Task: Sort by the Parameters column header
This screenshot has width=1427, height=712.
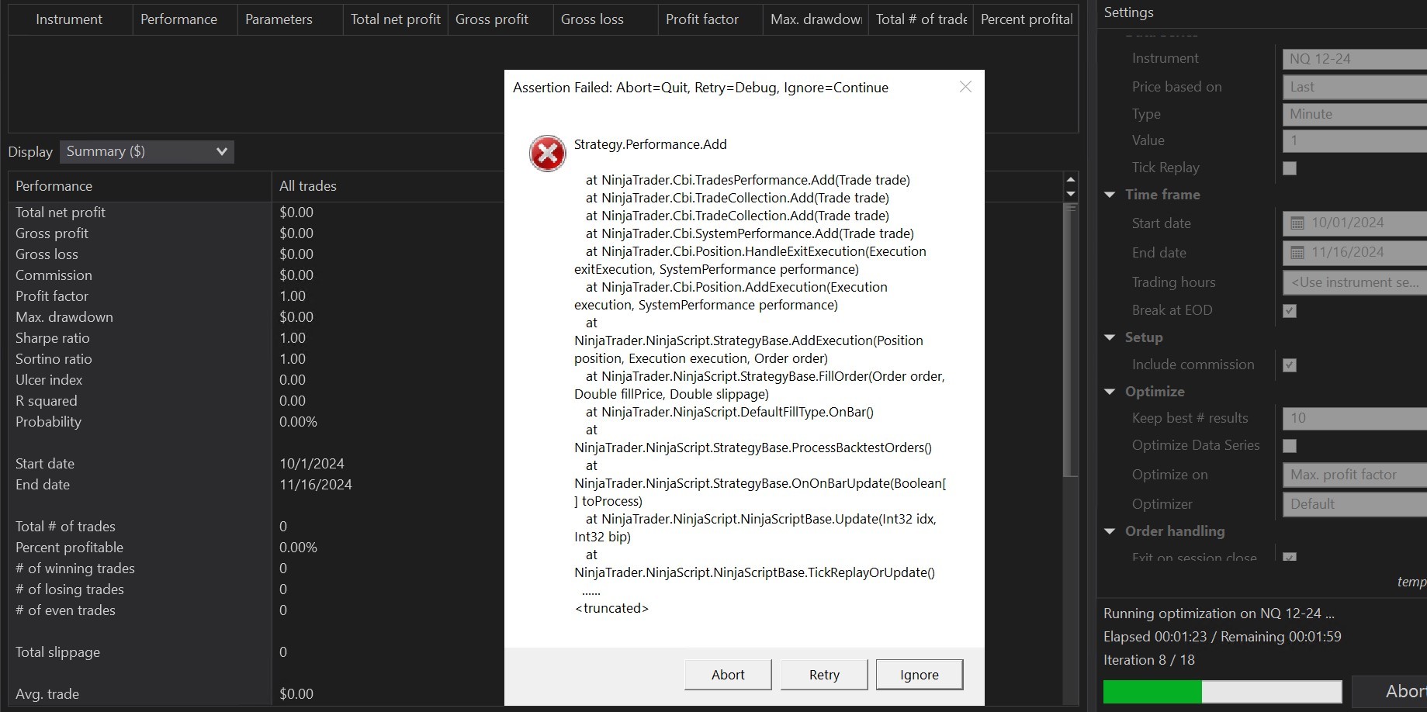Action: [x=290, y=19]
